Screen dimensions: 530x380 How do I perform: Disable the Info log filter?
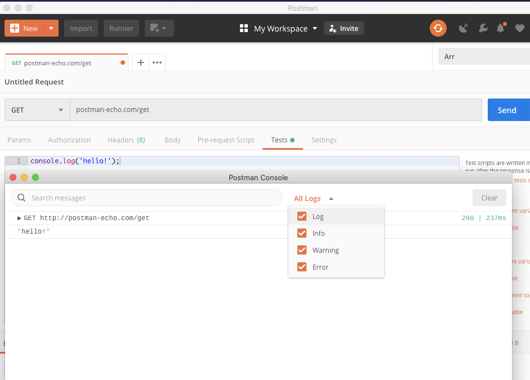pyautogui.click(x=302, y=233)
